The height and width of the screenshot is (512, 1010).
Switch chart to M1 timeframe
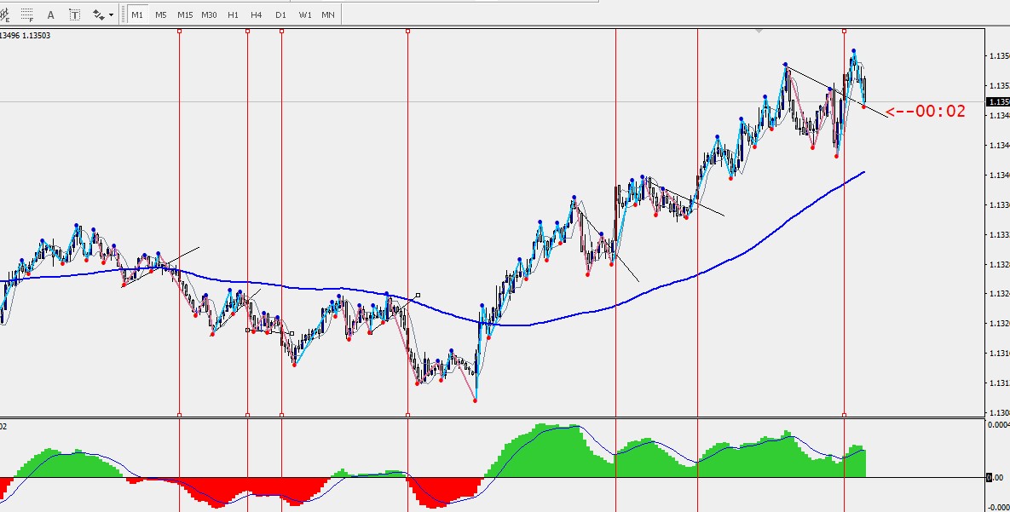tap(137, 14)
